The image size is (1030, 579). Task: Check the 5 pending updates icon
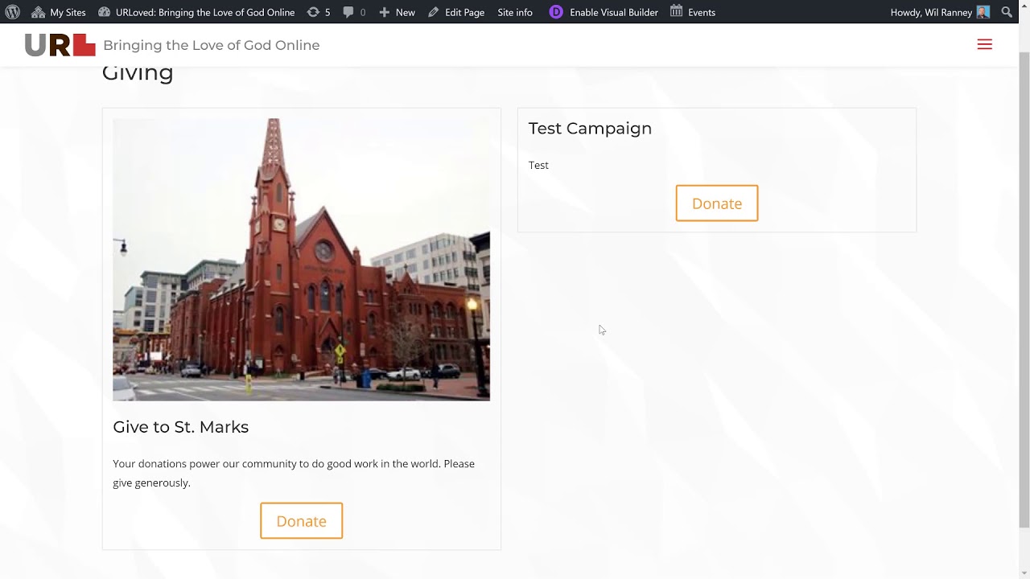(319, 12)
